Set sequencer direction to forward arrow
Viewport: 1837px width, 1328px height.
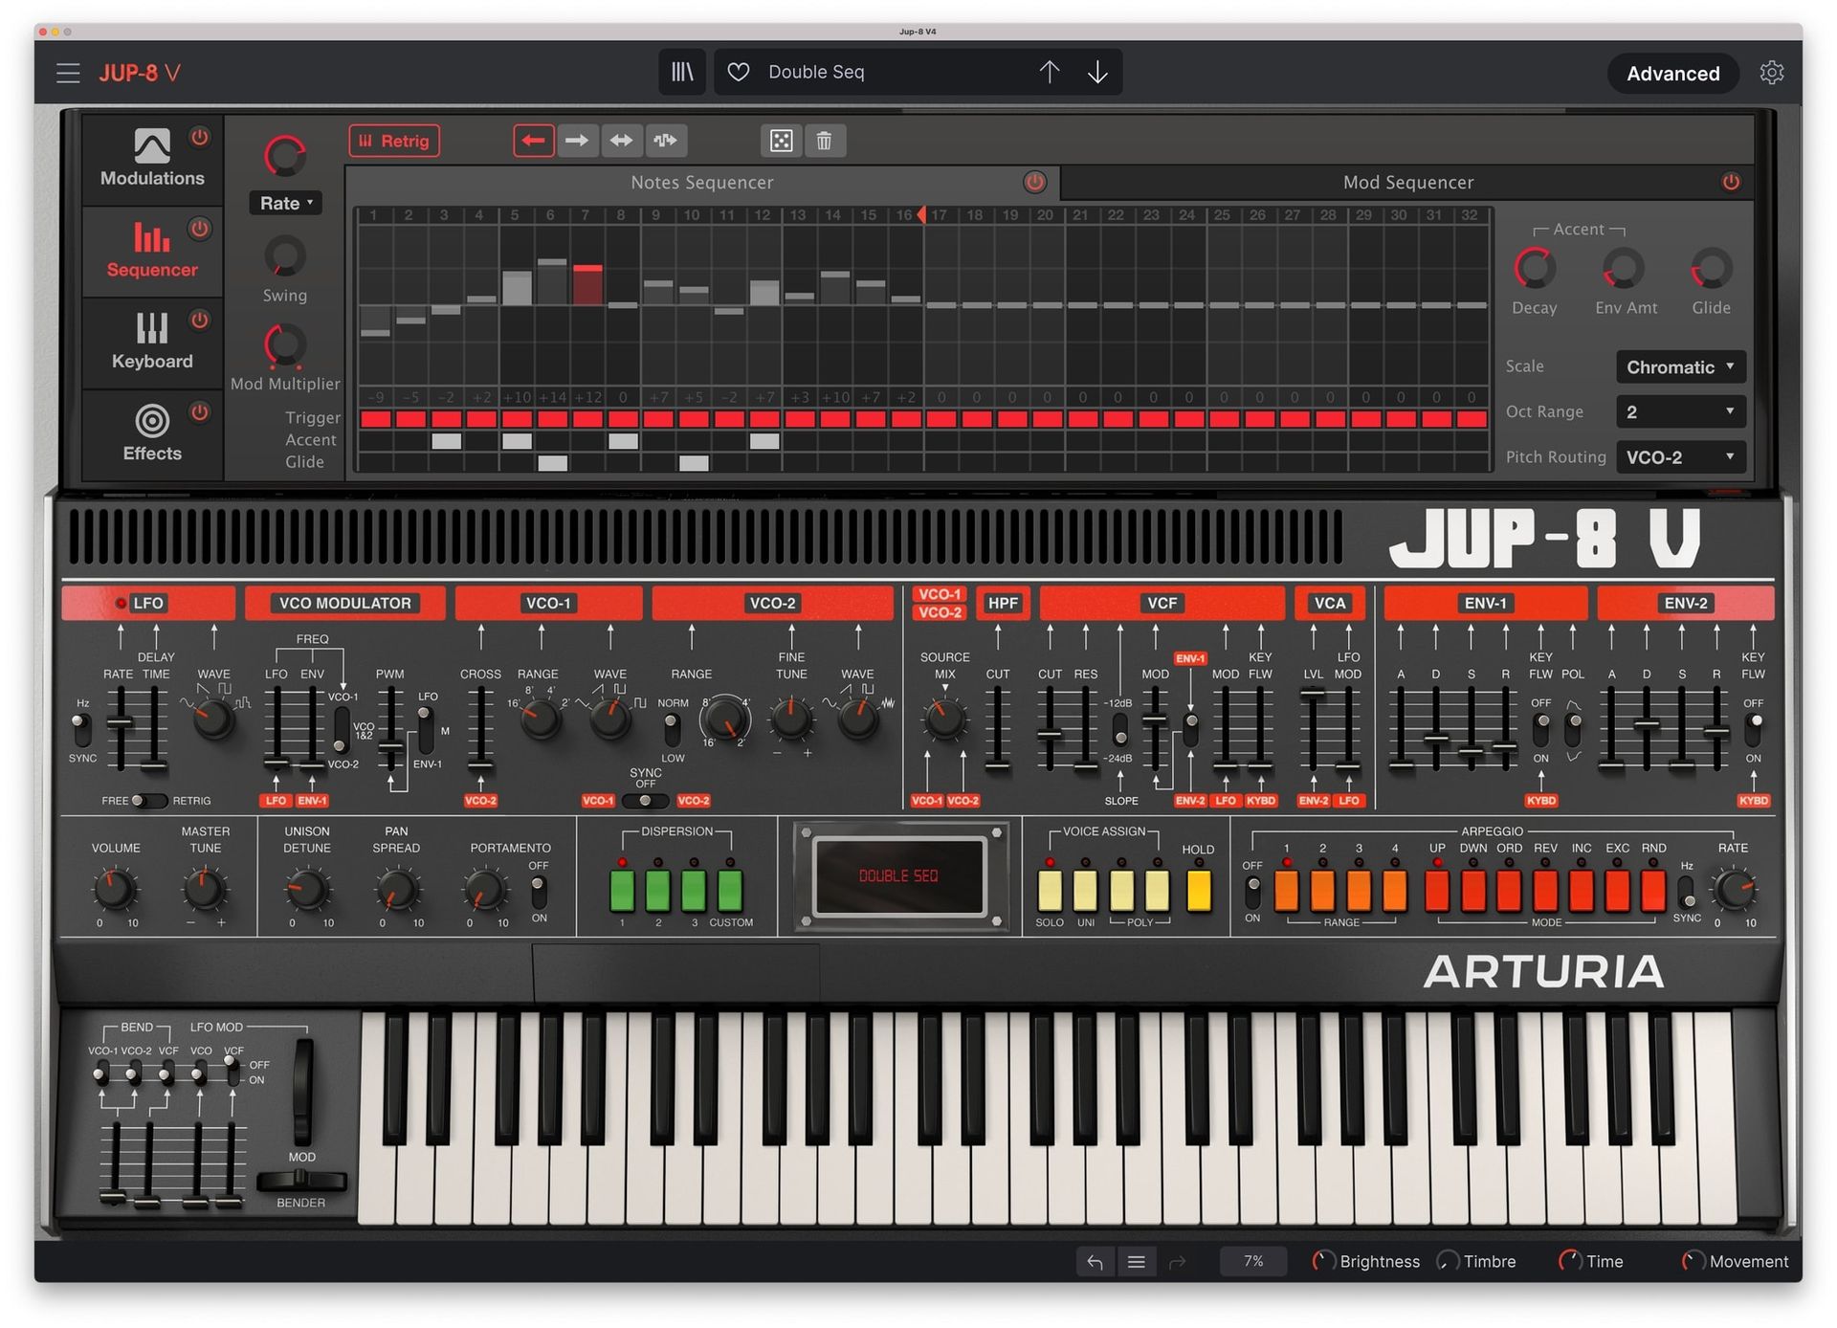pyautogui.click(x=577, y=141)
